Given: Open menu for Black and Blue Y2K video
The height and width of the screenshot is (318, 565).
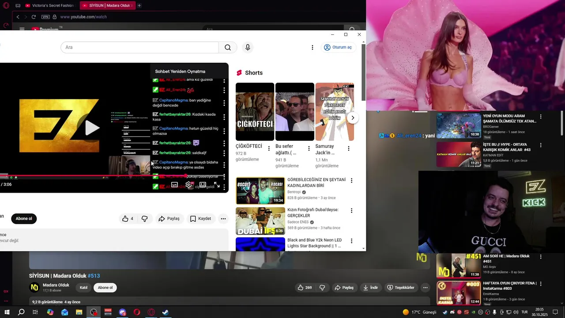Looking at the screenshot, I should [x=351, y=241].
